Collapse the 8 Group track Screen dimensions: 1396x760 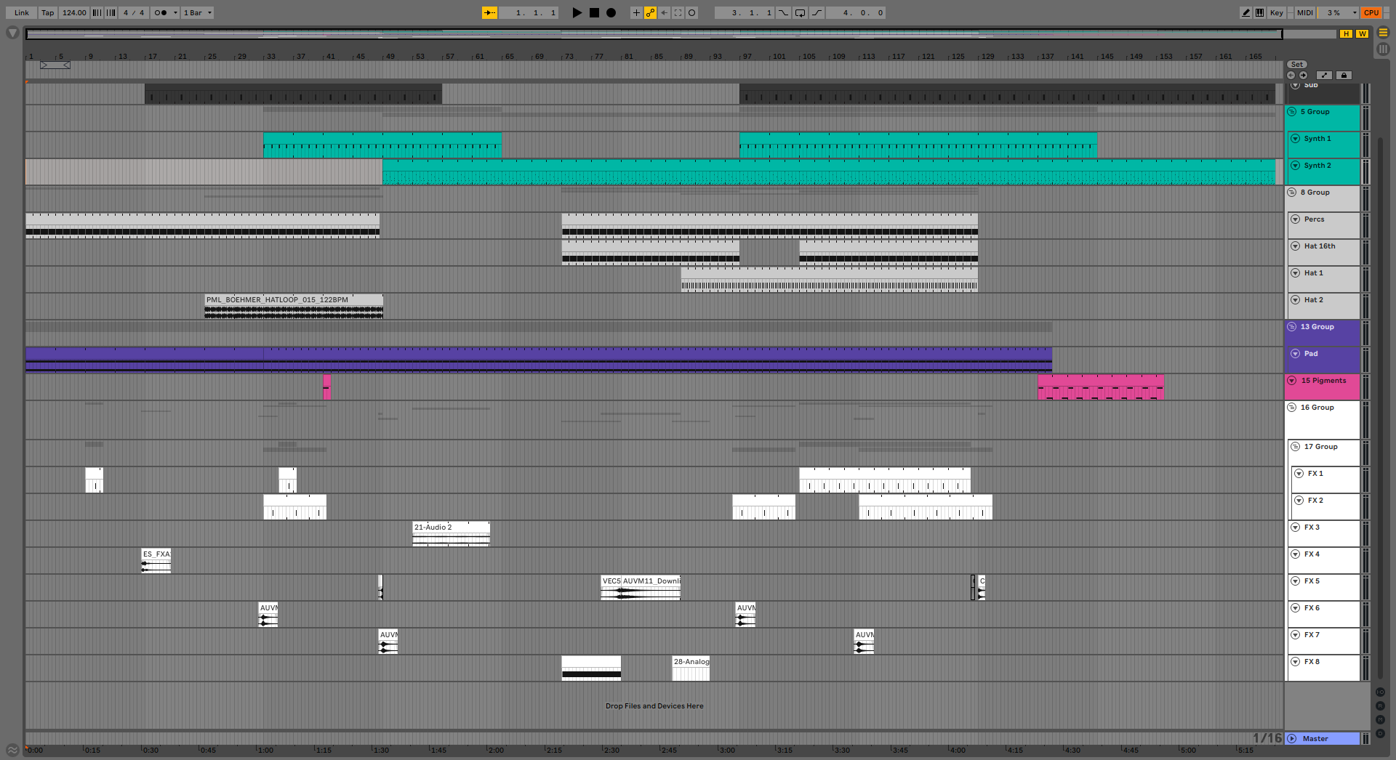point(1292,193)
